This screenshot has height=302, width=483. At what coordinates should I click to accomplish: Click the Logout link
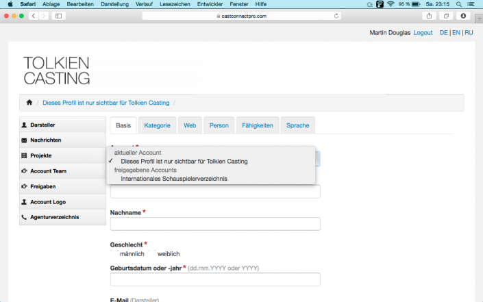coord(423,33)
